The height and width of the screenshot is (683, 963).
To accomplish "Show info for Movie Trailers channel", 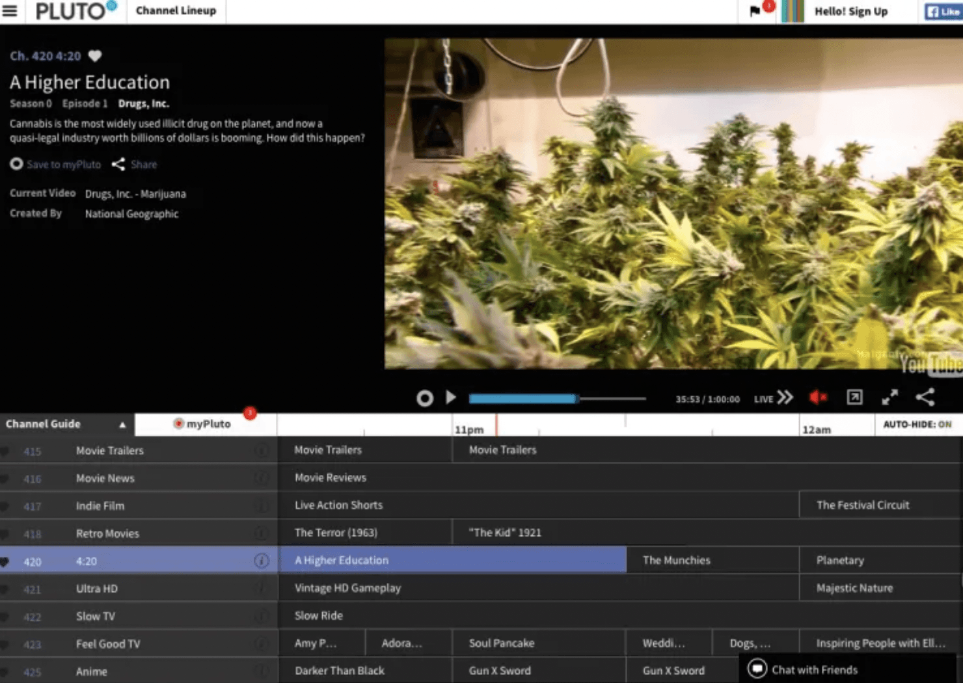I will (262, 450).
